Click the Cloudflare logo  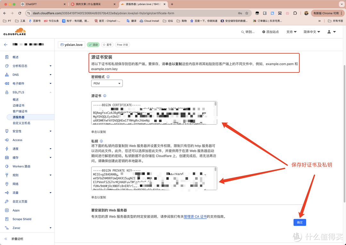tap(15, 32)
